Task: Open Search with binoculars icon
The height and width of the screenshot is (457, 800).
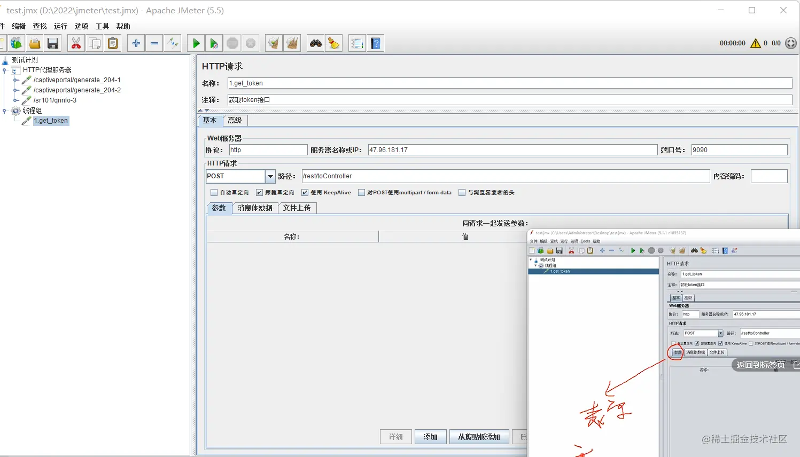Action: click(x=316, y=43)
